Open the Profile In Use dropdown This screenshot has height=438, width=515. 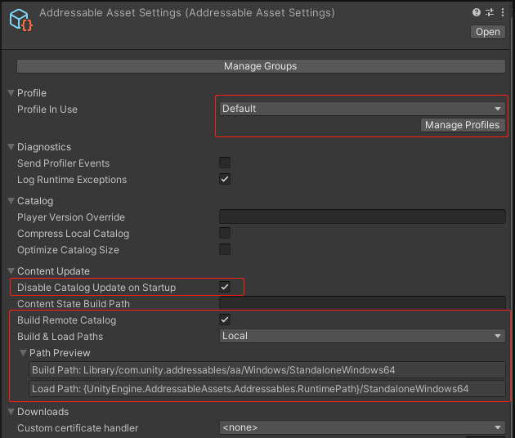point(362,109)
